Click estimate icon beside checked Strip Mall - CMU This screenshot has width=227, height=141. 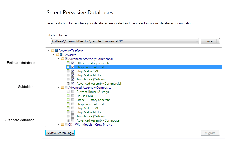[68, 71]
